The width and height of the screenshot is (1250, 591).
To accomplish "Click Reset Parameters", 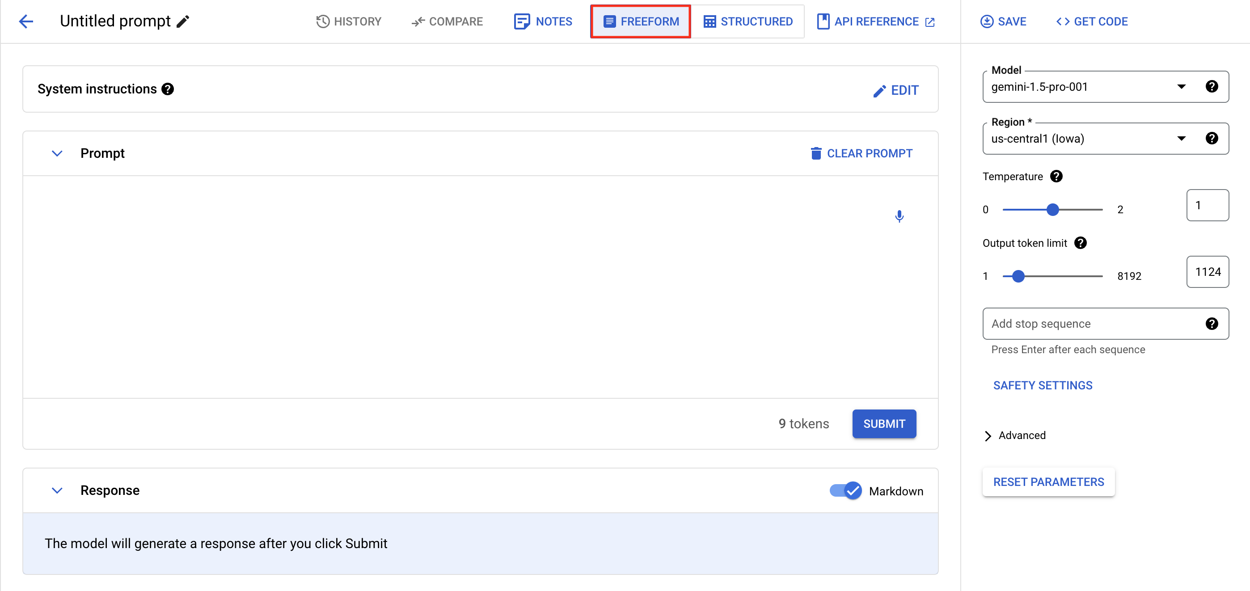I will (x=1048, y=482).
